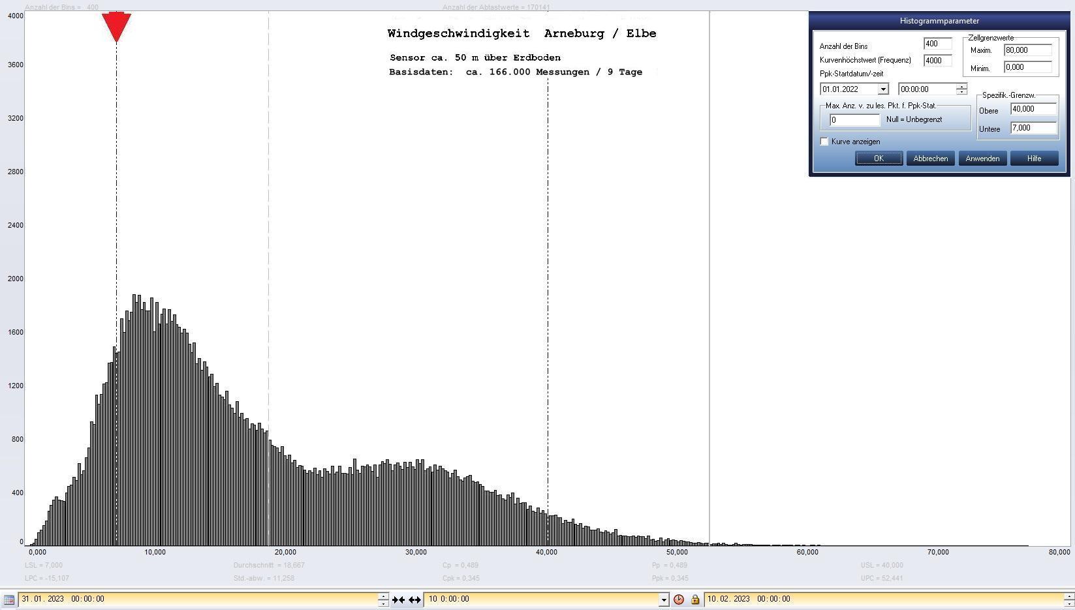The image size is (1075, 610).
Task: Click the 'Null = Unbegrenzt' label
Action: pyautogui.click(x=914, y=119)
